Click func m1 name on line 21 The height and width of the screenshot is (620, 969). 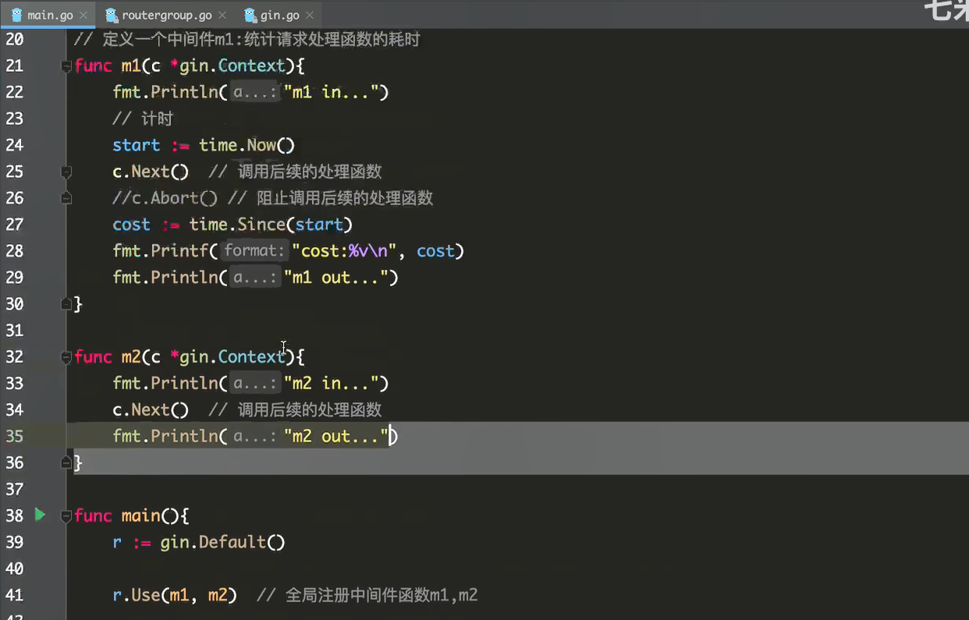point(131,66)
